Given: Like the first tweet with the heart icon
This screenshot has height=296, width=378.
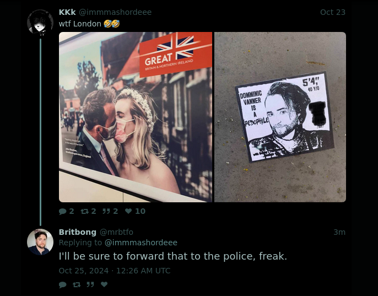Looking at the screenshot, I should 128,211.
